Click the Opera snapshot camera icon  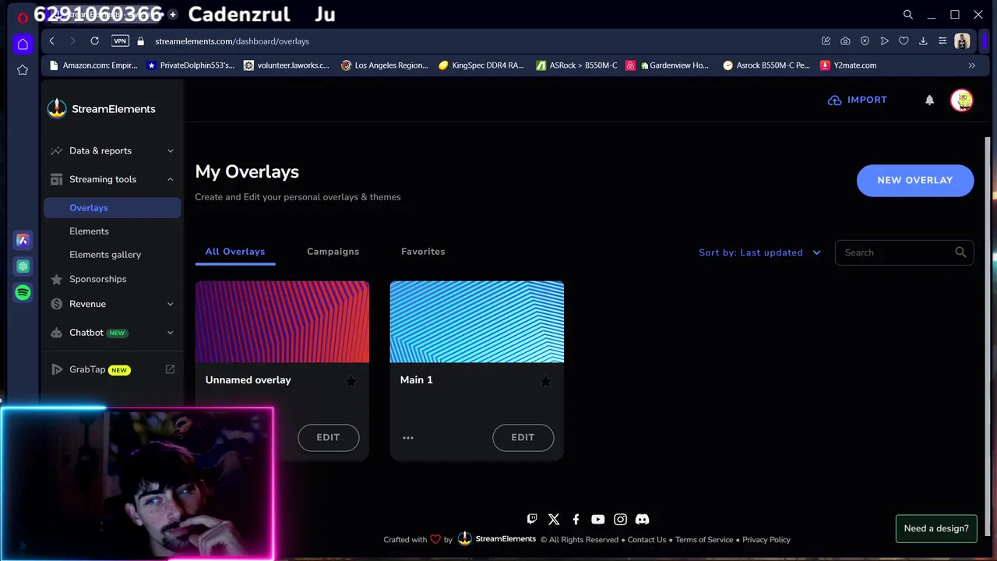pos(845,41)
